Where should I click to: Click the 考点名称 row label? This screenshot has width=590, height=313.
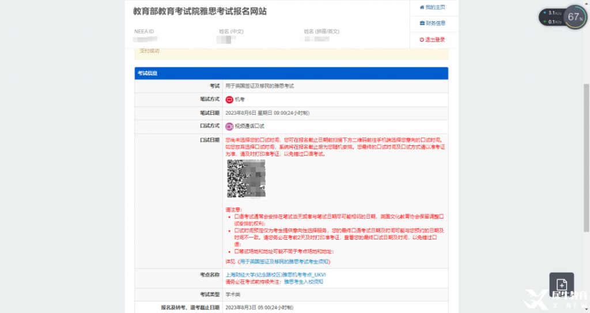pos(210,275)
